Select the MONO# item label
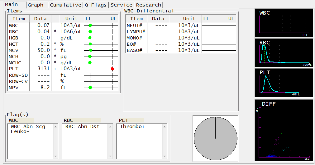The image size is (315, 165). pos(134,38)
